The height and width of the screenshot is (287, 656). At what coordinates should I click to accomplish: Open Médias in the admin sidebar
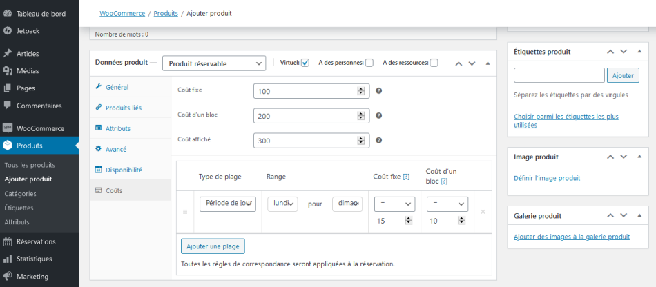(28, 70)
